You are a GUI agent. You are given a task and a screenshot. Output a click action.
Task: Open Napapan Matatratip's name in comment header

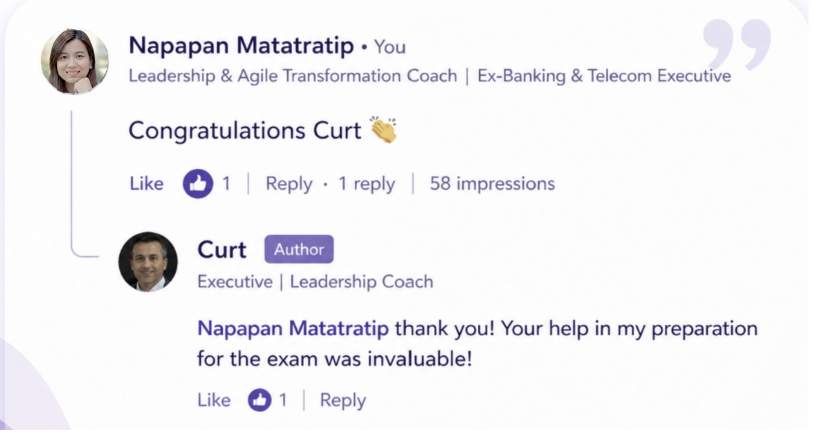click(x=241, y=46)
